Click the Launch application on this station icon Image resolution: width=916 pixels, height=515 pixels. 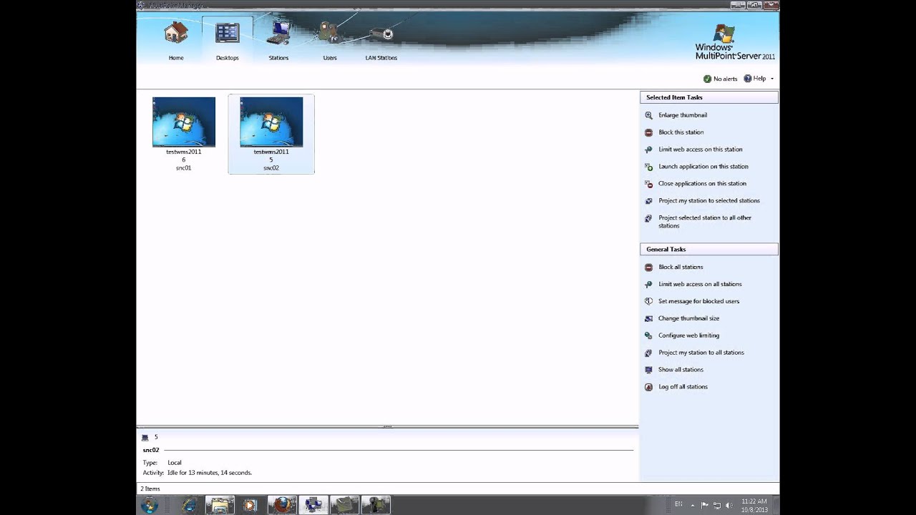pos(648,167)
